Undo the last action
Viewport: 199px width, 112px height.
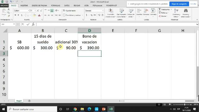tap(11, 2)
